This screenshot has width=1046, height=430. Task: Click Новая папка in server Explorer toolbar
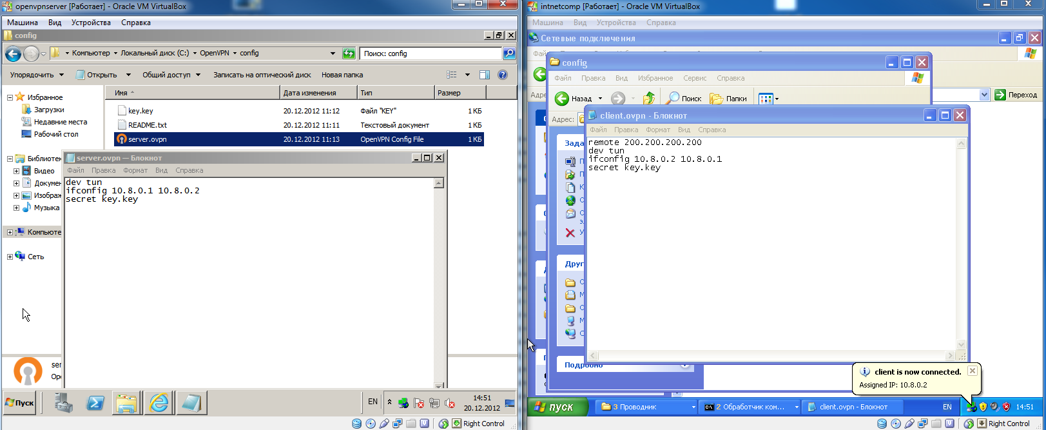(342, 75)
